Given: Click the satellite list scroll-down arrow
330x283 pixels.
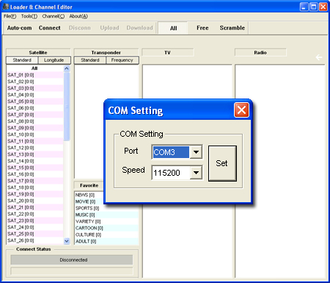Looking at the screenshot, I should point(67,241).
